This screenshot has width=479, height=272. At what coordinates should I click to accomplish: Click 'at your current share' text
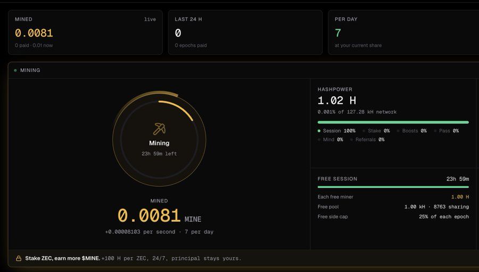tap(358, 45)
